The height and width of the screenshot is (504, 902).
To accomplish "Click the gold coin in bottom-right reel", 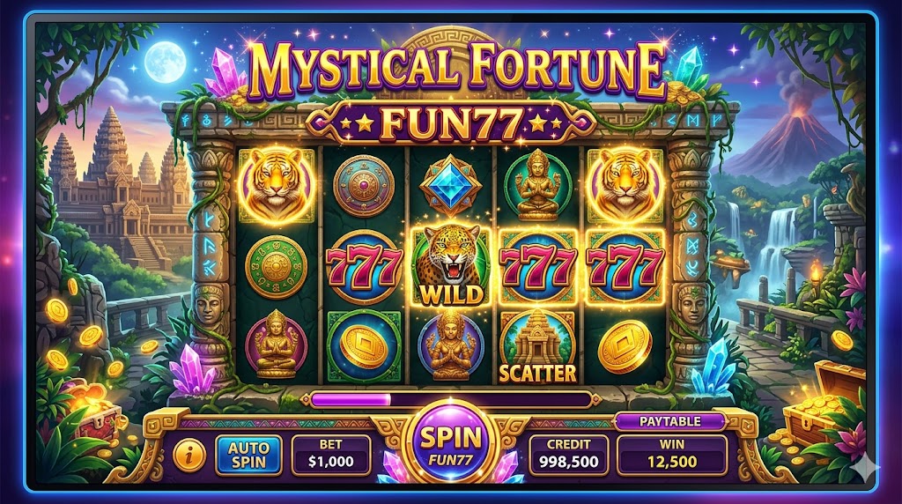I will (625, 347).
